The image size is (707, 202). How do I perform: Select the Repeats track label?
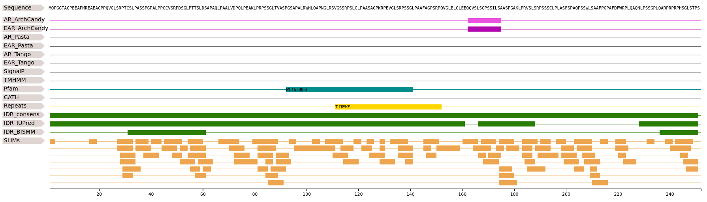[23, 106]
